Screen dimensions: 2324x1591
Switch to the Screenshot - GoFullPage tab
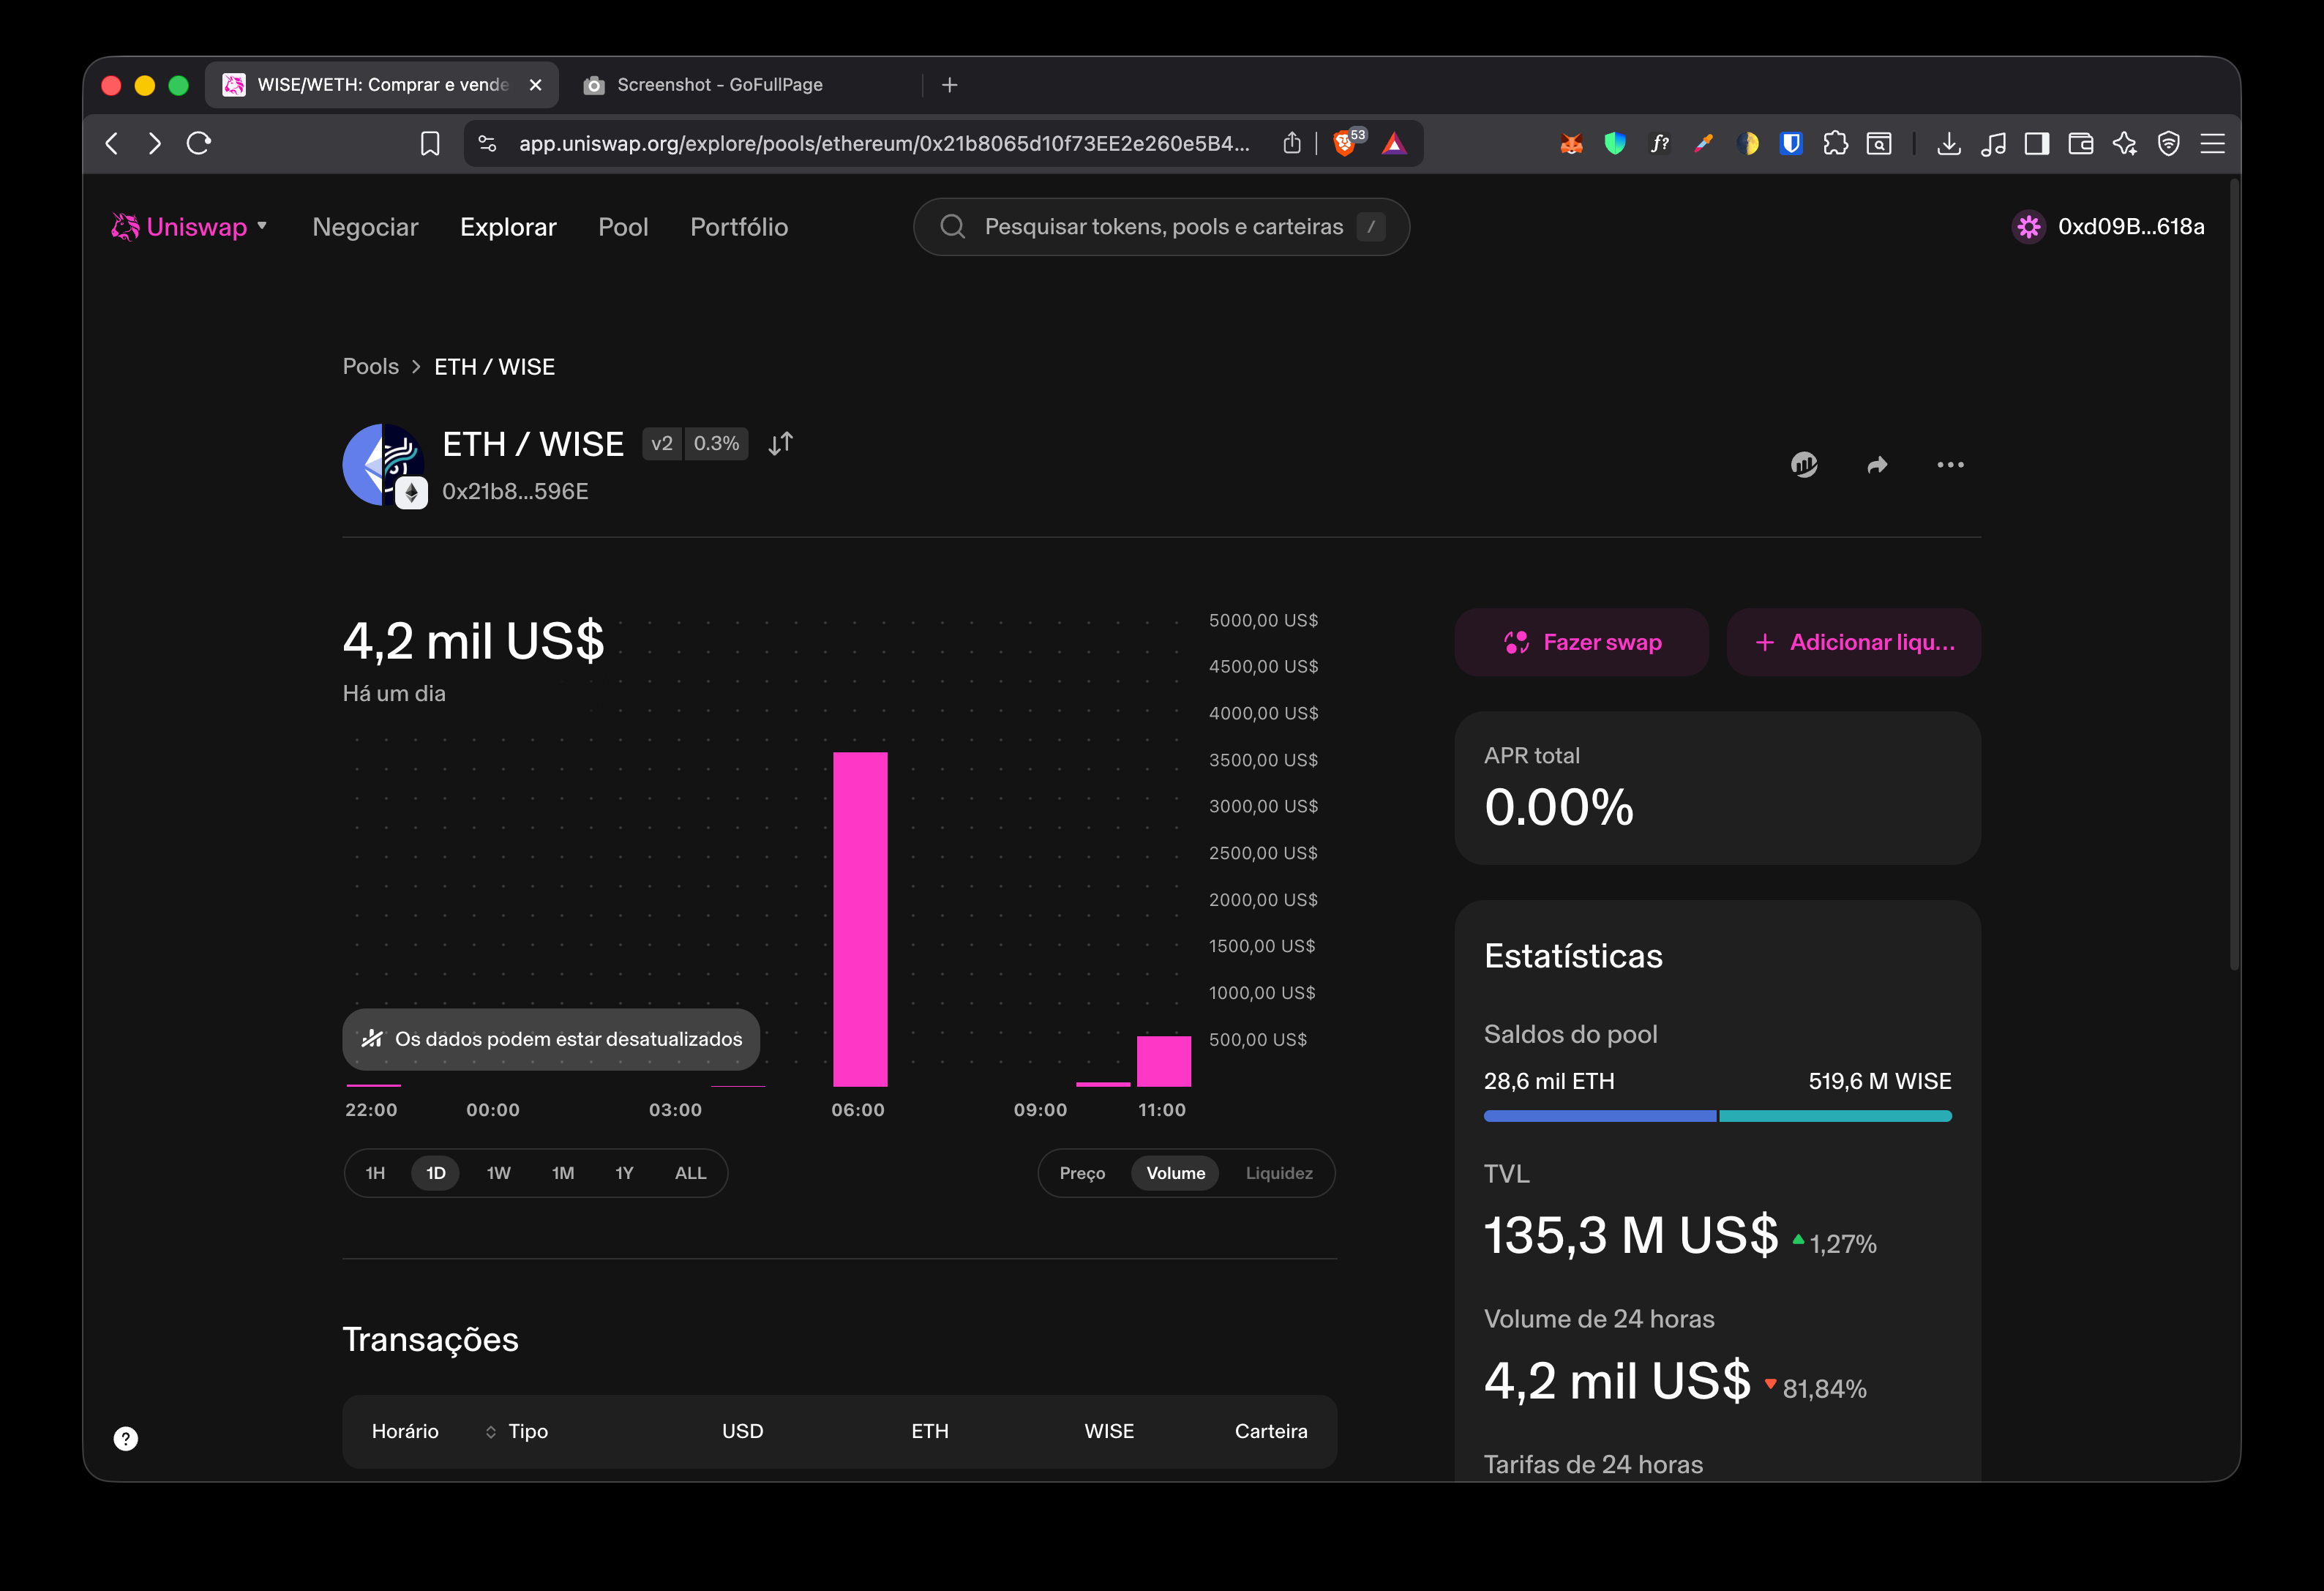(x=720, y=85)
